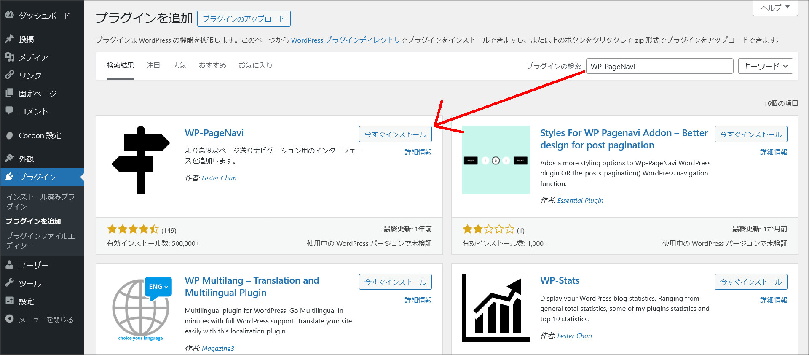Image resolution: width=809 pixels, height=355 pixels.
Task: Open the キーワード search type dropdown
Action: (x=766, y=66)
